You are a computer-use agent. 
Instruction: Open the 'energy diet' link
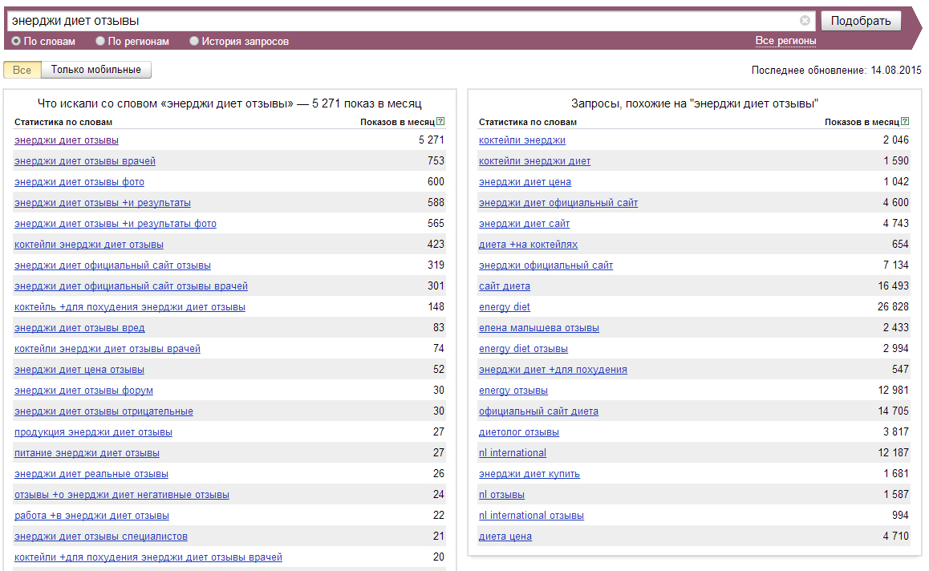click(x=504, y=307)
